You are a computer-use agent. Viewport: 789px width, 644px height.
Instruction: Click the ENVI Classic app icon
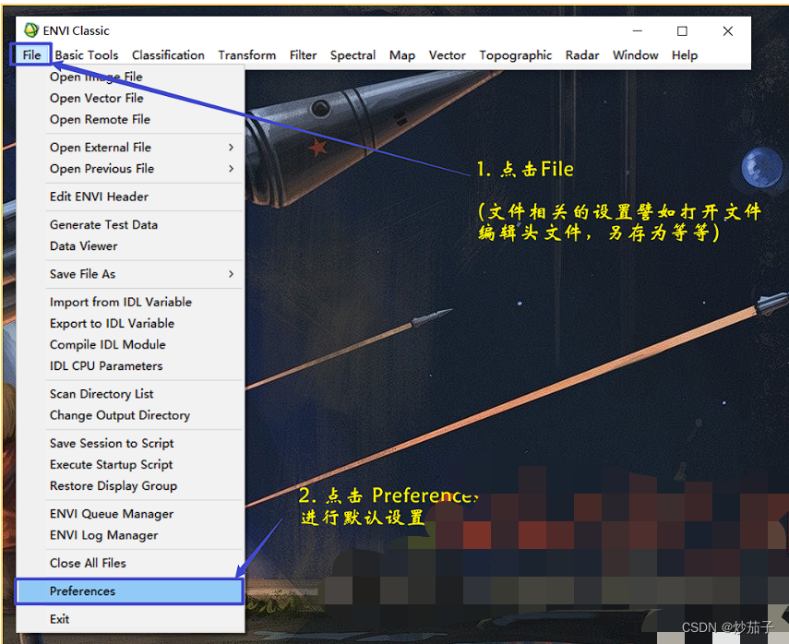[x=31, y=30]
